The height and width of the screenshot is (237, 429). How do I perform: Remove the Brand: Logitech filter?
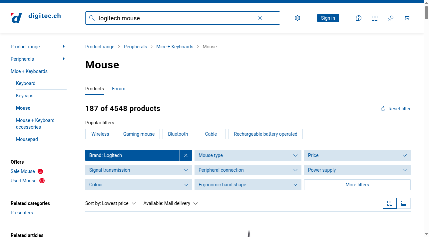[186, 155]
